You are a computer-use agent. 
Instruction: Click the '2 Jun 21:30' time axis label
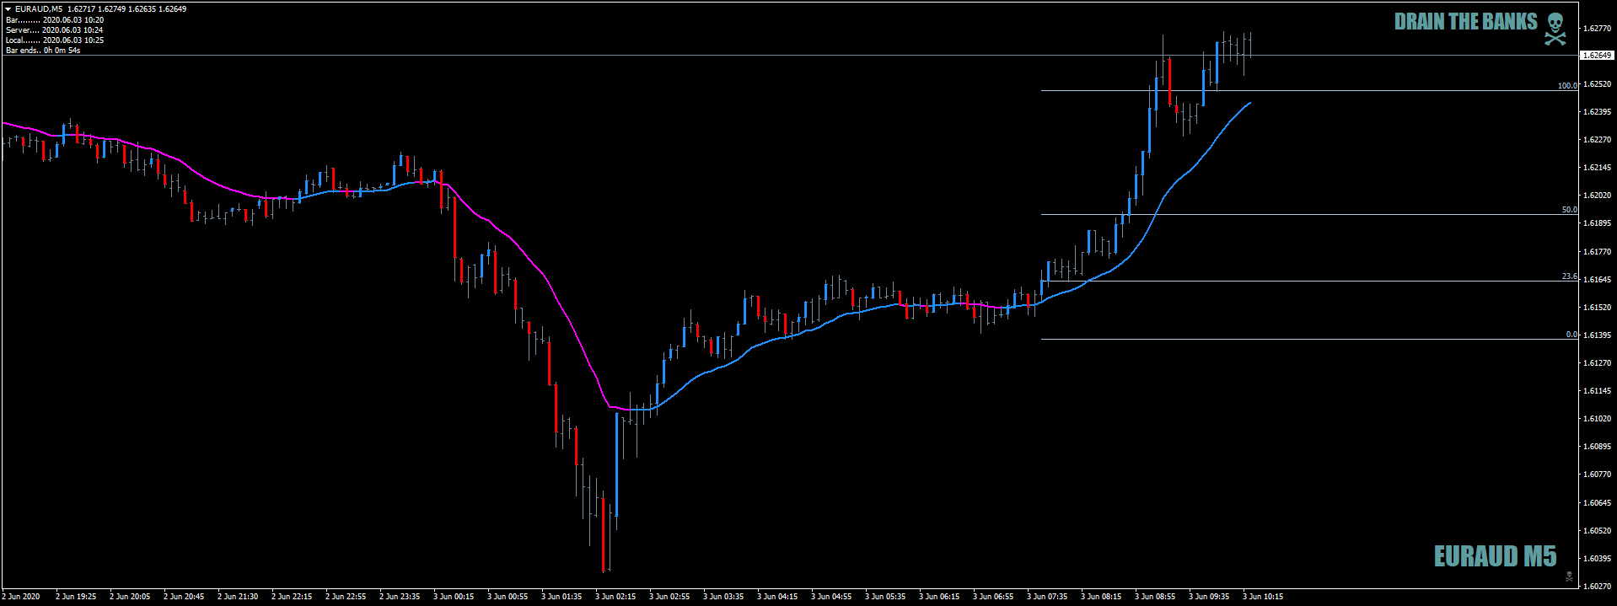click(238, 597)
